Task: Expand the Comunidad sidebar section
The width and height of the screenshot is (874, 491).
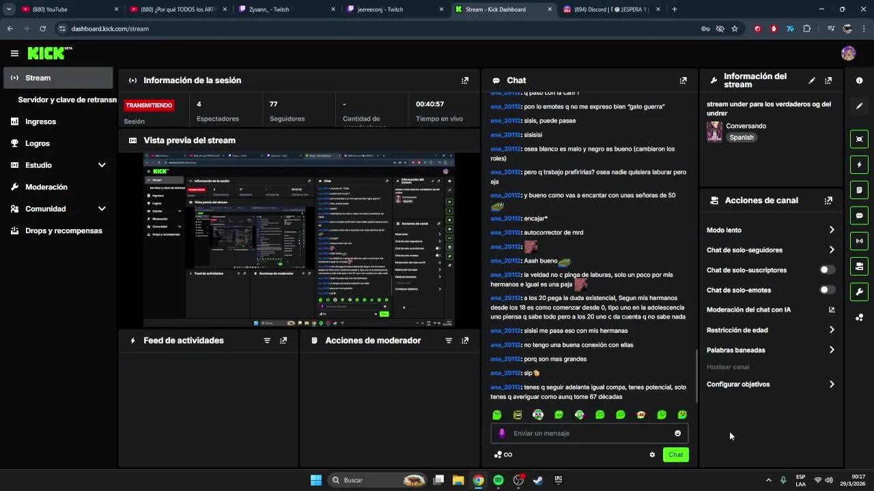Action: [x=102, y=209]
